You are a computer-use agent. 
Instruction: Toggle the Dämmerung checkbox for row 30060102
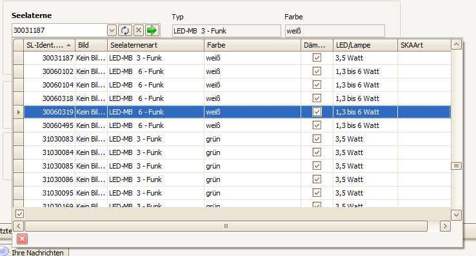(x=317, y=71)
